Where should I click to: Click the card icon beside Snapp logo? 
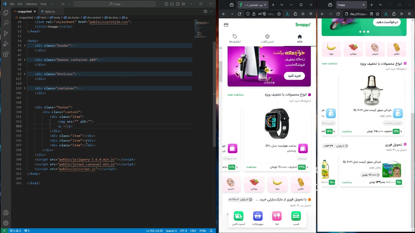(x=226, y=25)
